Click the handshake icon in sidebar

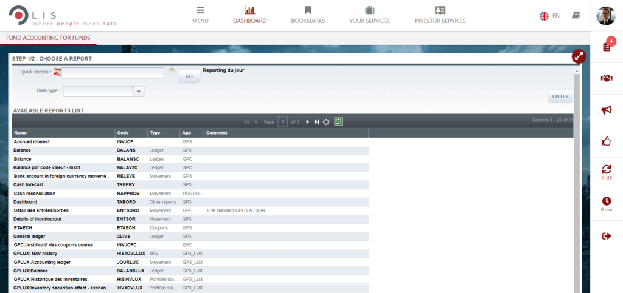click(607, 78)
